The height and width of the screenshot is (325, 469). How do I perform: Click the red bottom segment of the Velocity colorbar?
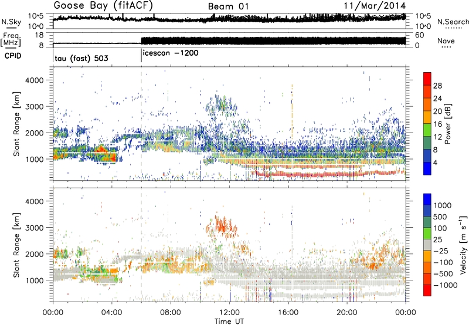(x=427, y=290)
